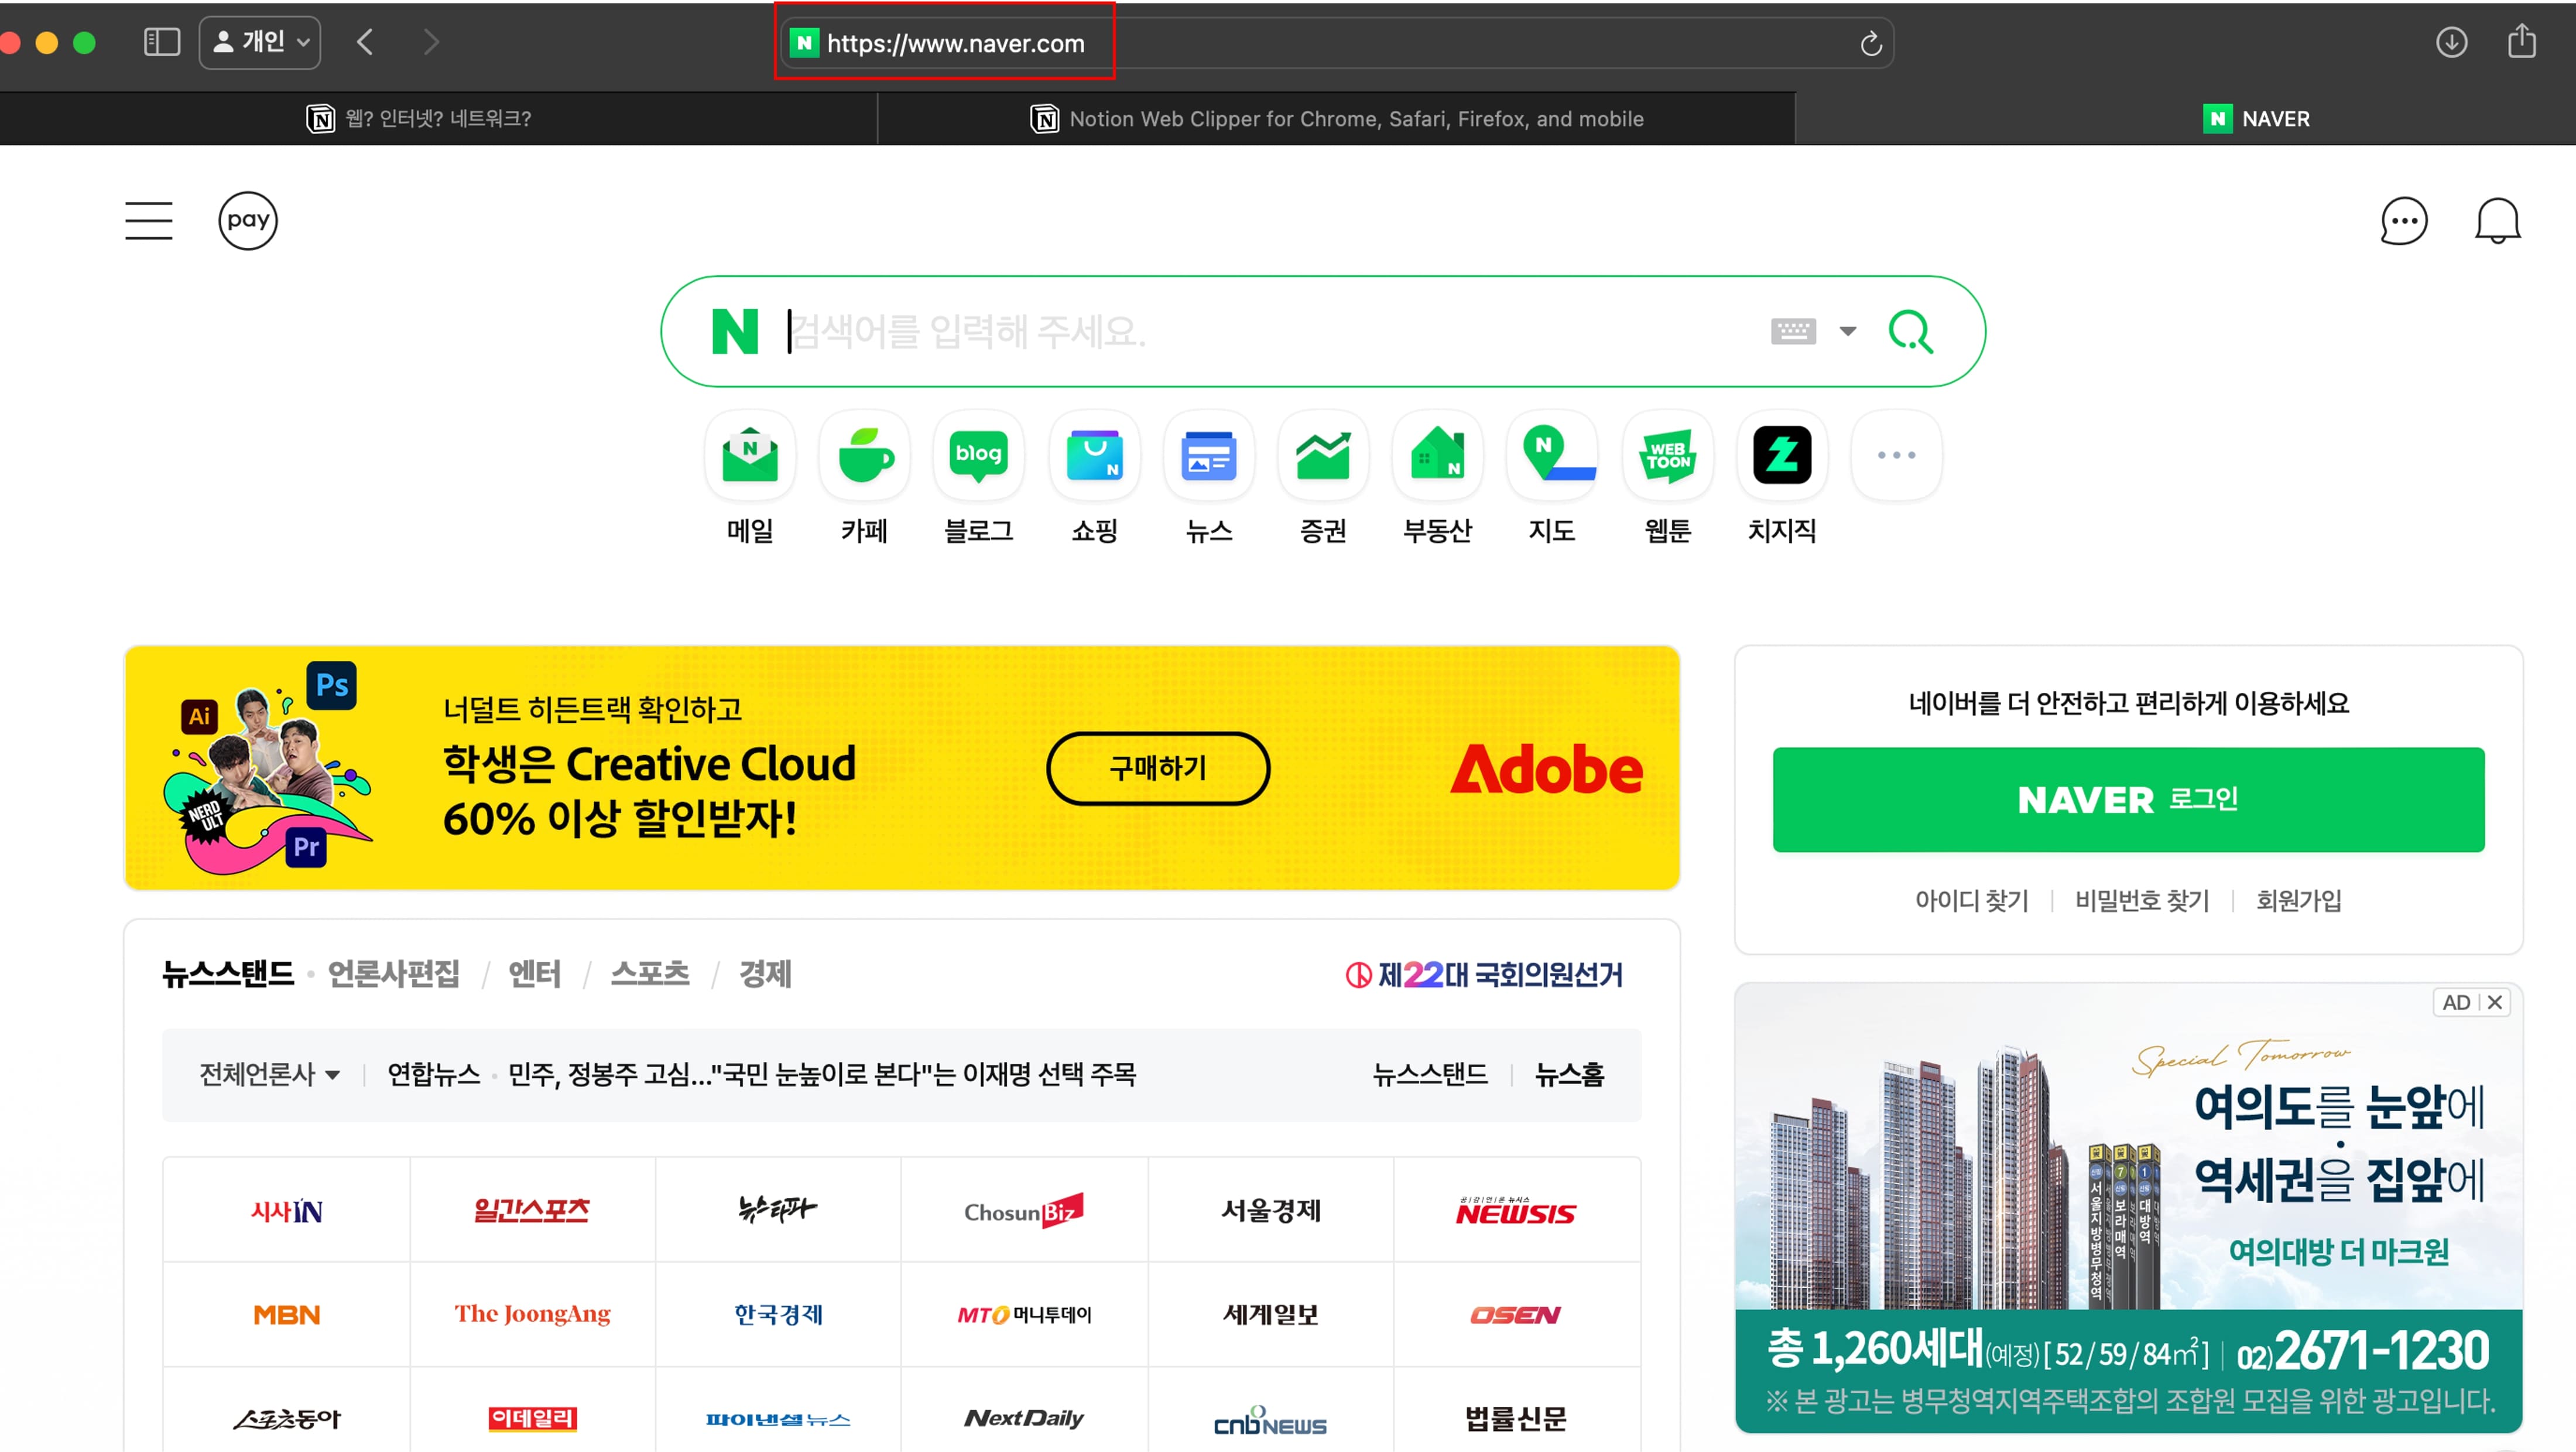Click the 구매하기 button on Adobe banner
This screenshot has height=1452, width=2576.
point(1158,767)
